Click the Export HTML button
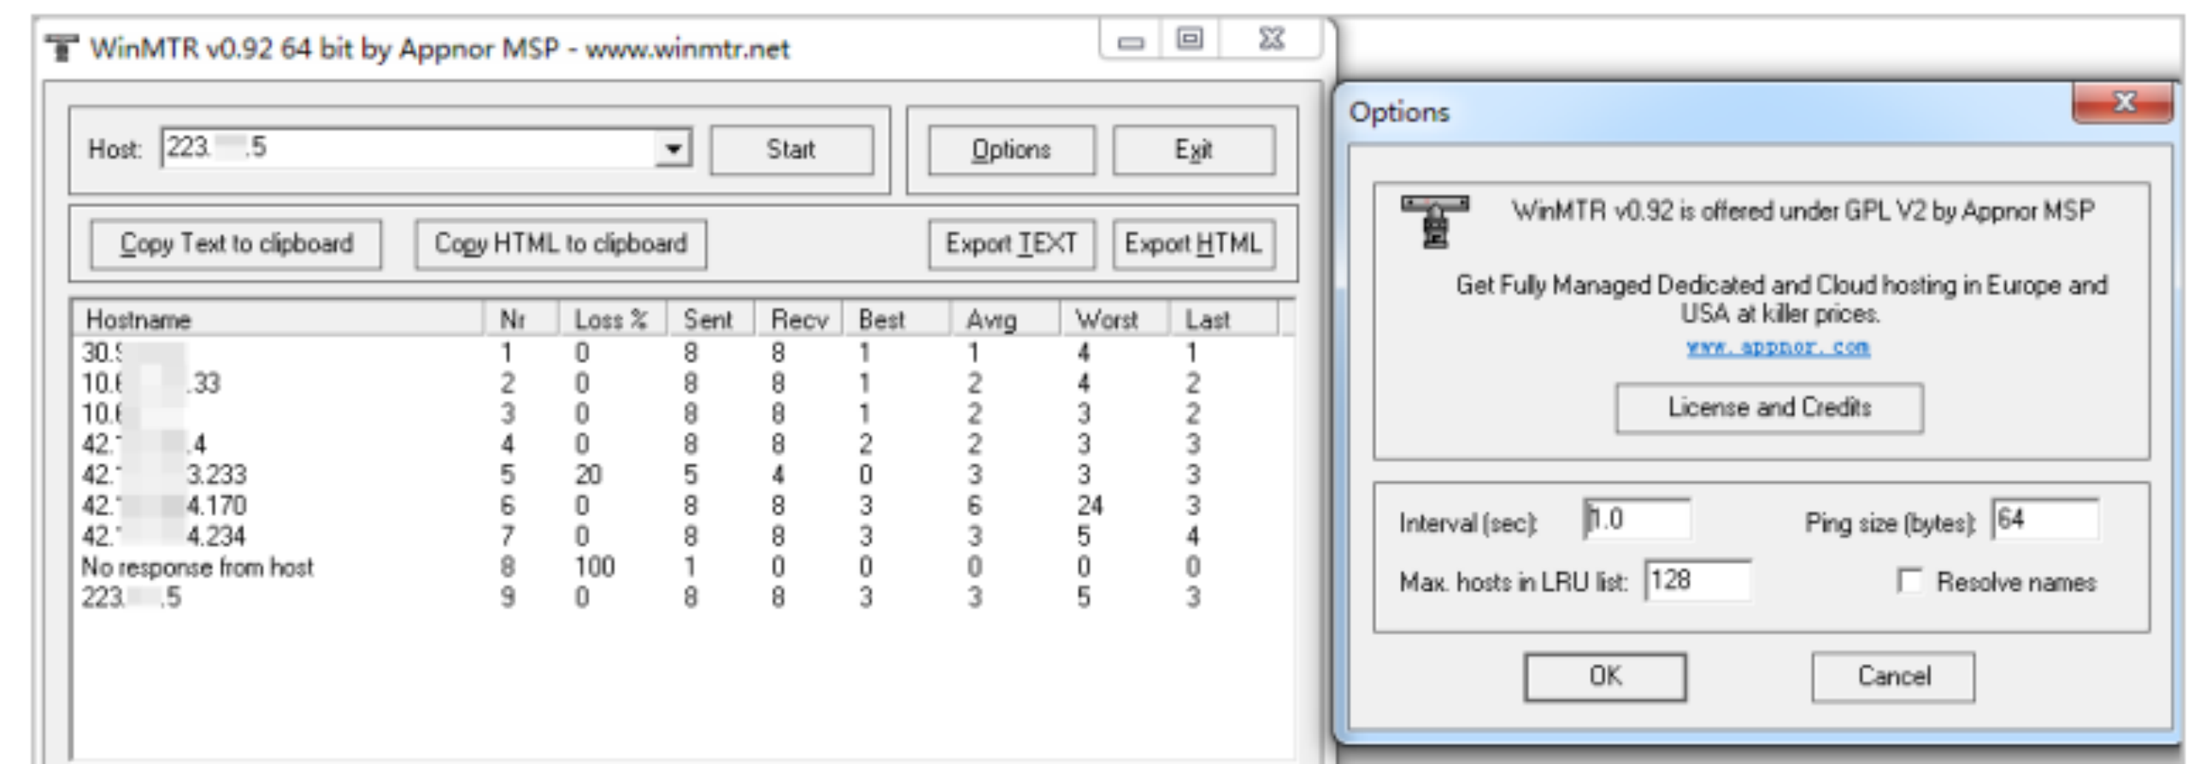2188x764 pixels. pyautogui.click(x=1193, y=244)
